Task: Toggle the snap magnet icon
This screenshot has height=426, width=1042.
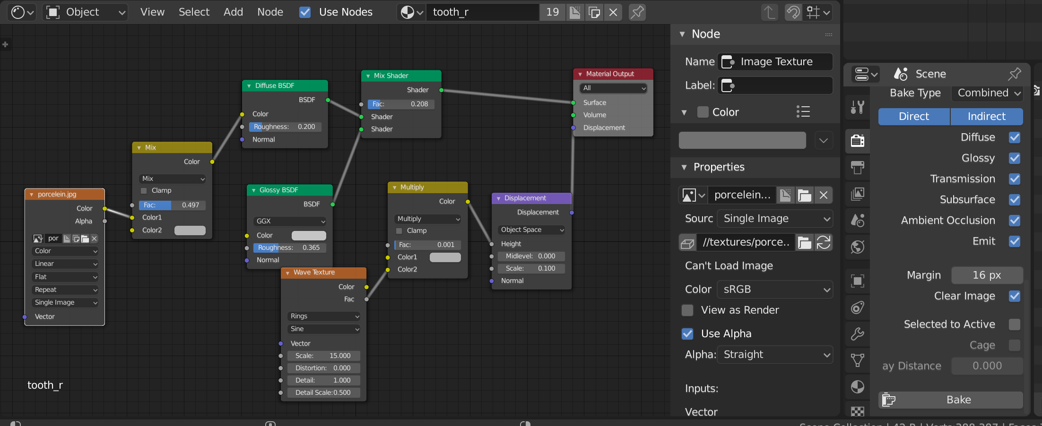Action: tap(793, 12)
